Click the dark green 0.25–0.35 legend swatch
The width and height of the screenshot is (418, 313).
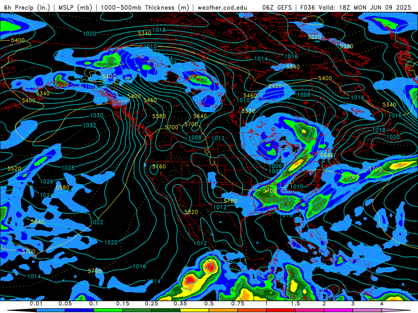pos(166,310)
